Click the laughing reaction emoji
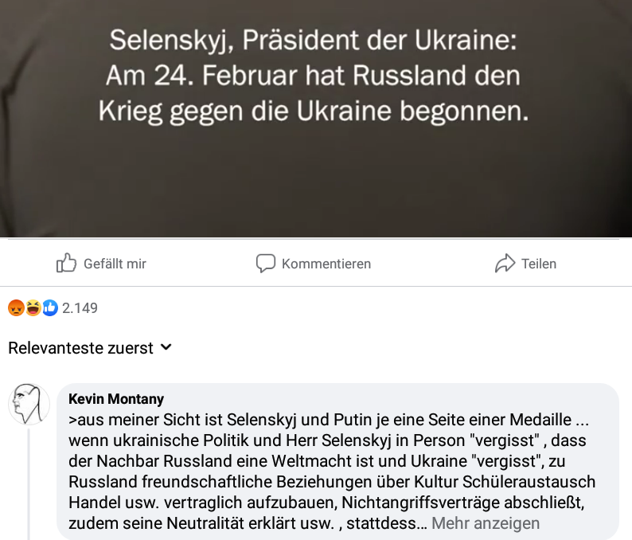The image size is (632, 540). [x=33, y=308]
